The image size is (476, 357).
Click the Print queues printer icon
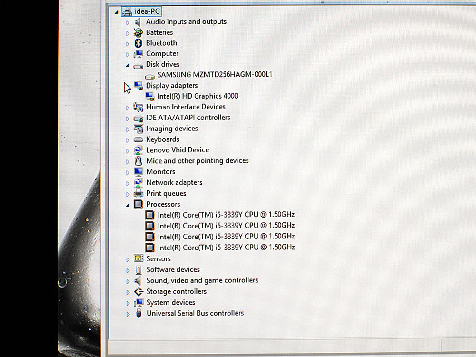pyautogui.click(x=139, y=194)
